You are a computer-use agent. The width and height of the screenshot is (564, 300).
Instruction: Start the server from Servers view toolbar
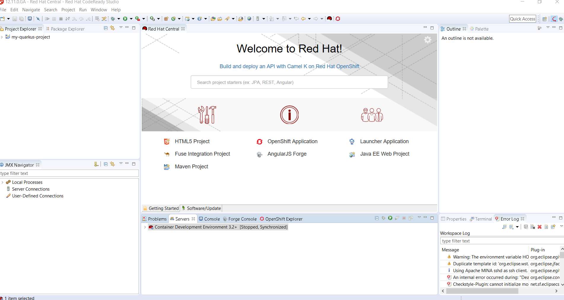point(390,218)
